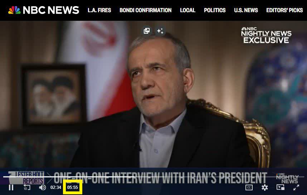Click the sparkle AI icon on video
The image size is (307, 195).
click(x=160, y=31)
